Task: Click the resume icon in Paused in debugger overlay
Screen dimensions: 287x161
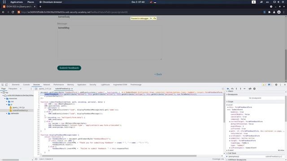Action: [x=151, y=18]
